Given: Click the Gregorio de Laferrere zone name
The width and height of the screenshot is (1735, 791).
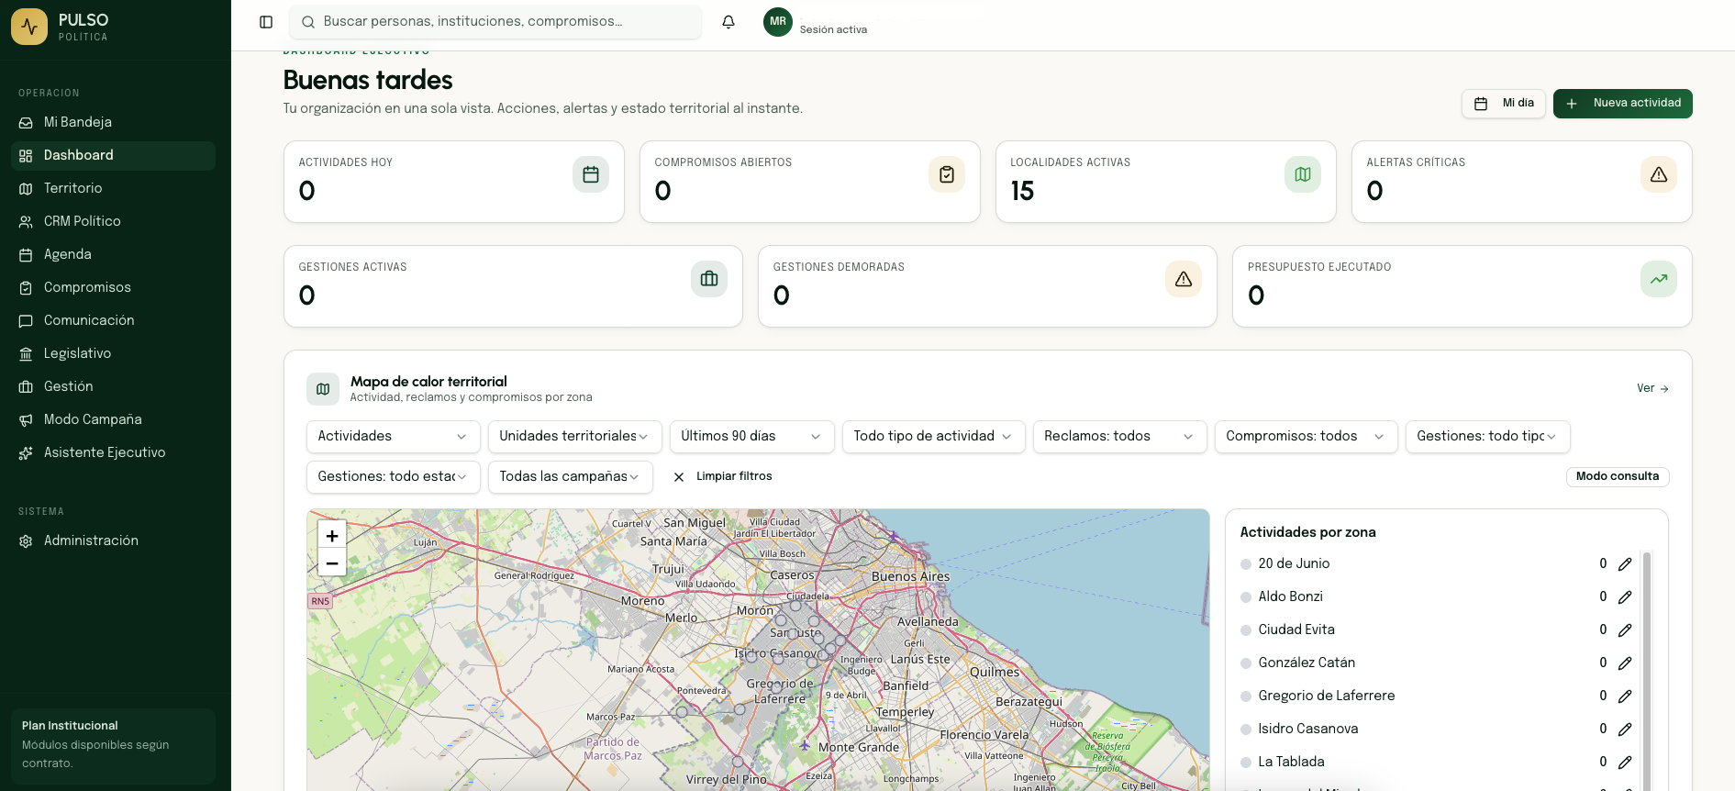Looking at the screenshot, I should [1326, 696].
